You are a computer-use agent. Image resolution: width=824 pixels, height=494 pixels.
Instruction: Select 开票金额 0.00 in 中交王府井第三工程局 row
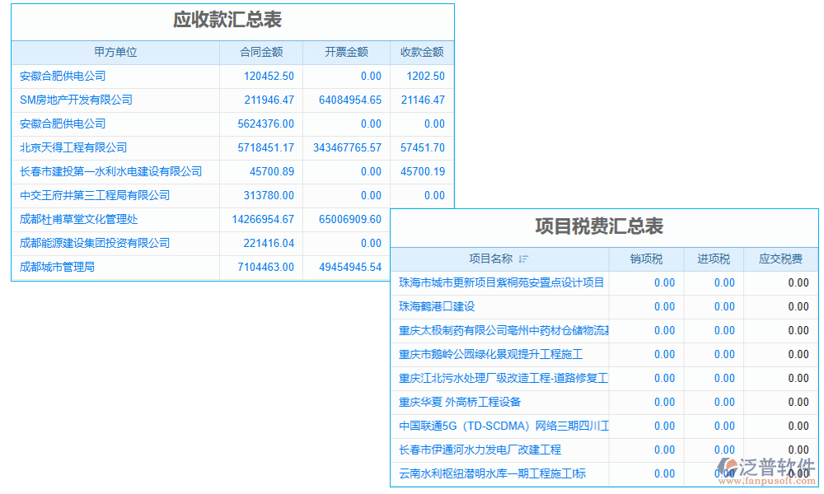(x=371, y=195)
